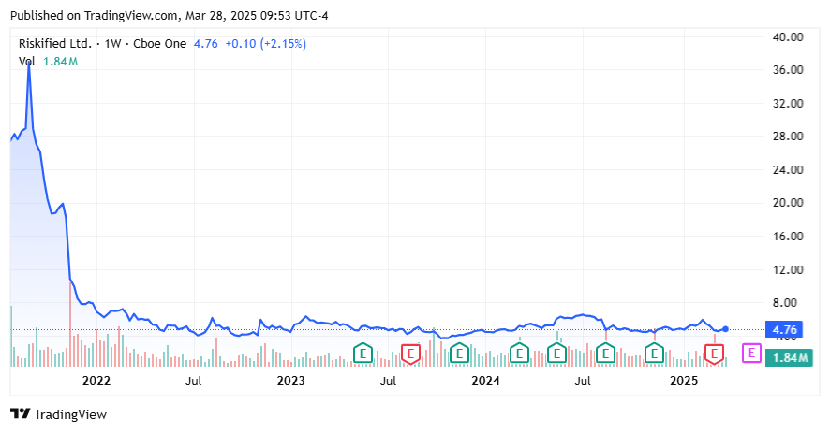
Task: Click the TradingView wordmark text at bottom
Action: tap(70, 414)
